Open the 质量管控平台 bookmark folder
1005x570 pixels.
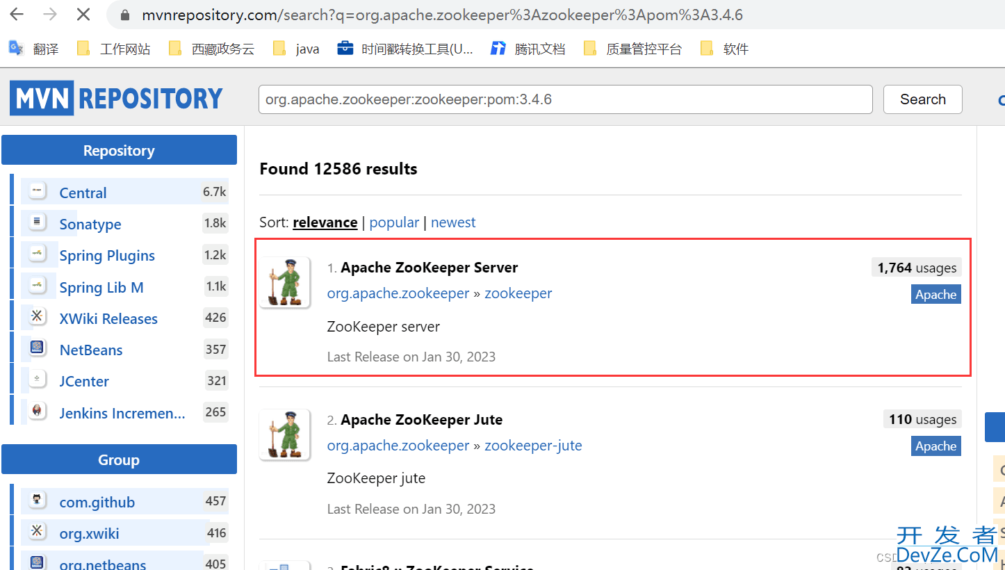tap(632, 49)
